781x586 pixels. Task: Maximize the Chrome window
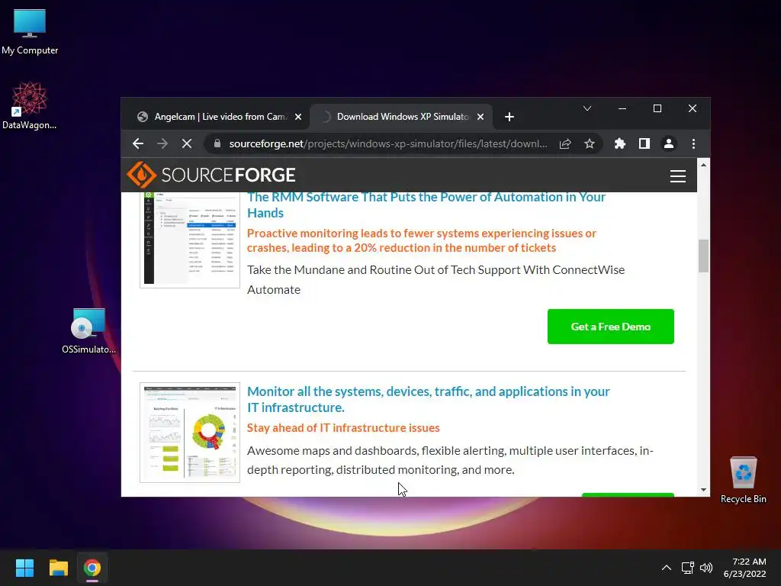coord(657,108)
